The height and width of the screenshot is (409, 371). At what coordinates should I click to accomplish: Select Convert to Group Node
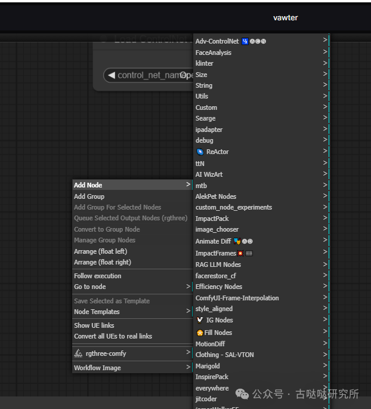pos(132,229)
